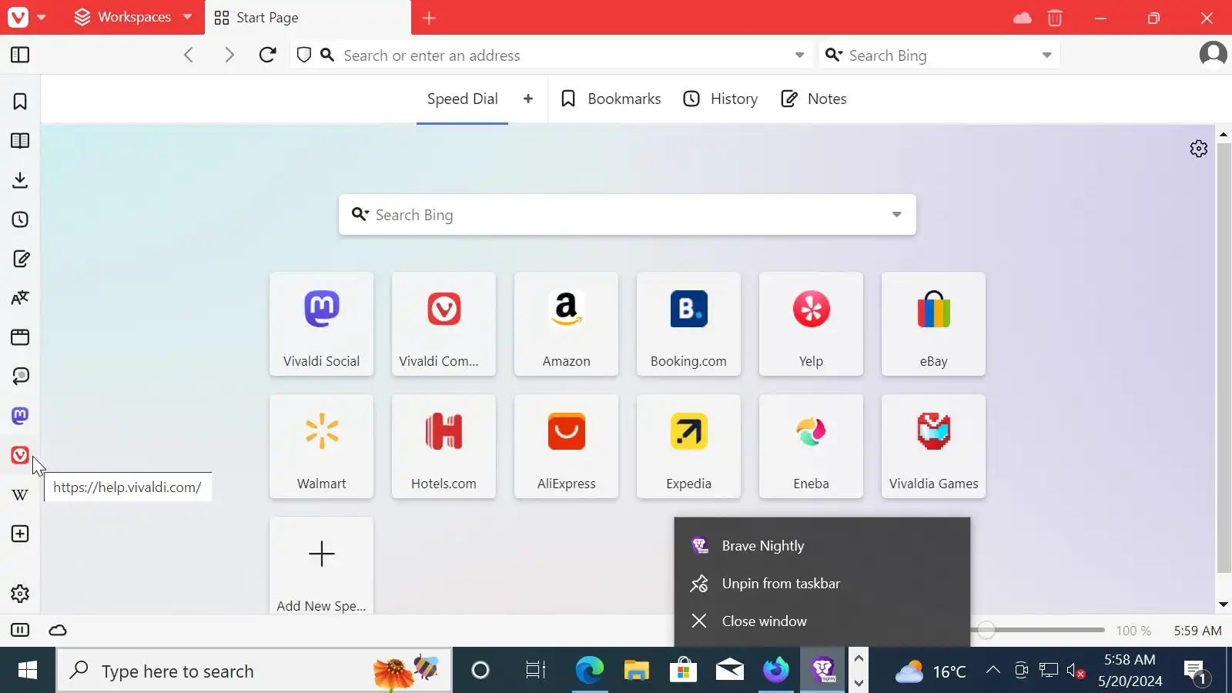Open Vivaldi settings from sidebar
The width and height of the screenshot is (1232, 693).
click(20, 594)
